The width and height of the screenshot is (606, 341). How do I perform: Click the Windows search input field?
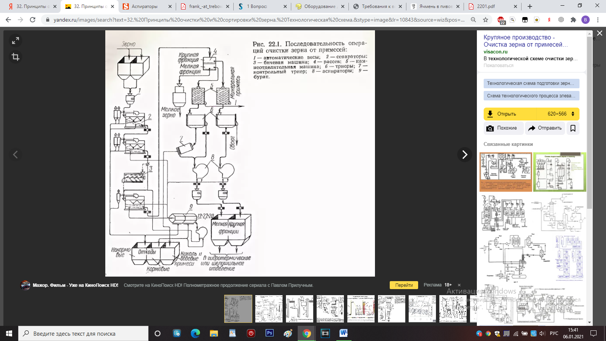[83, 333]
